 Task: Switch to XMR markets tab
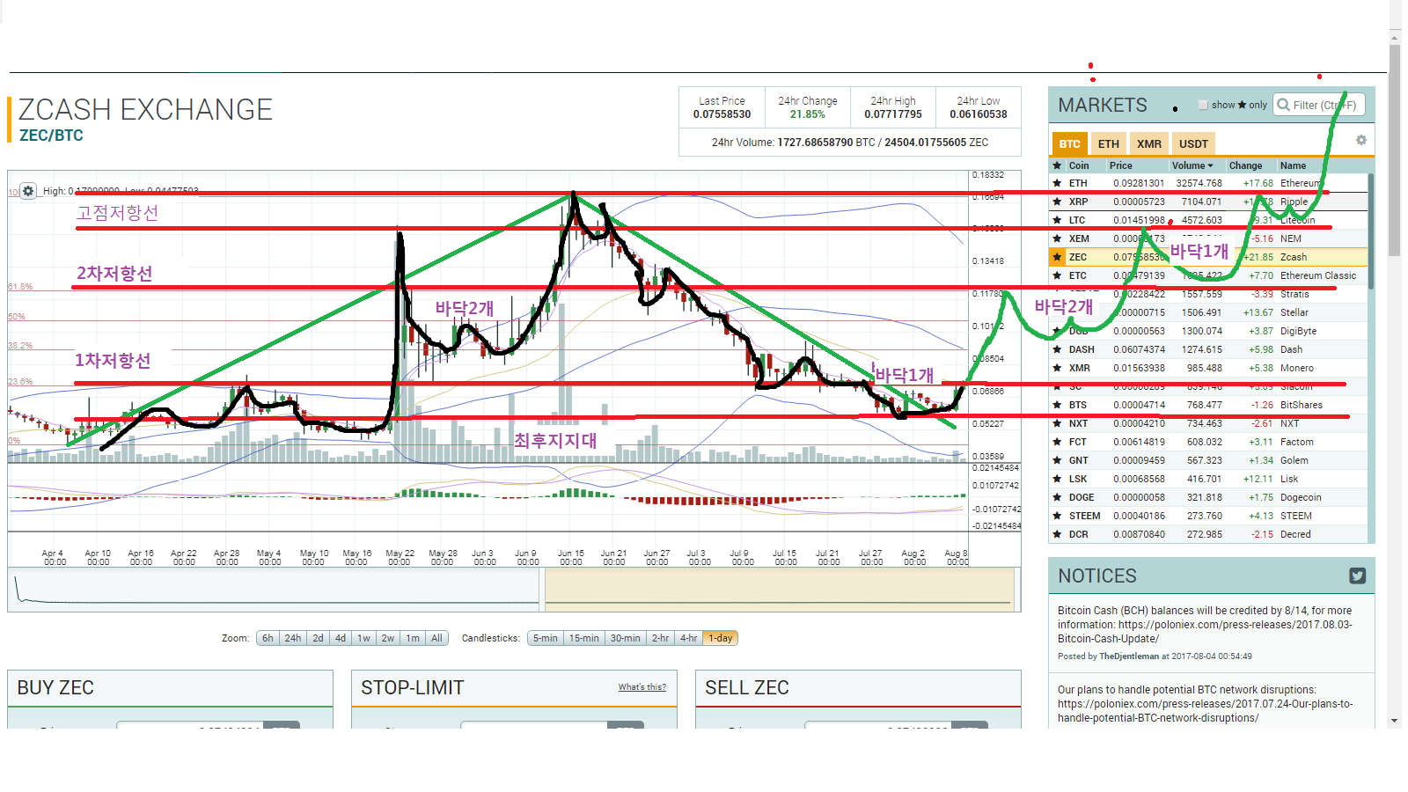point(1149,143)
